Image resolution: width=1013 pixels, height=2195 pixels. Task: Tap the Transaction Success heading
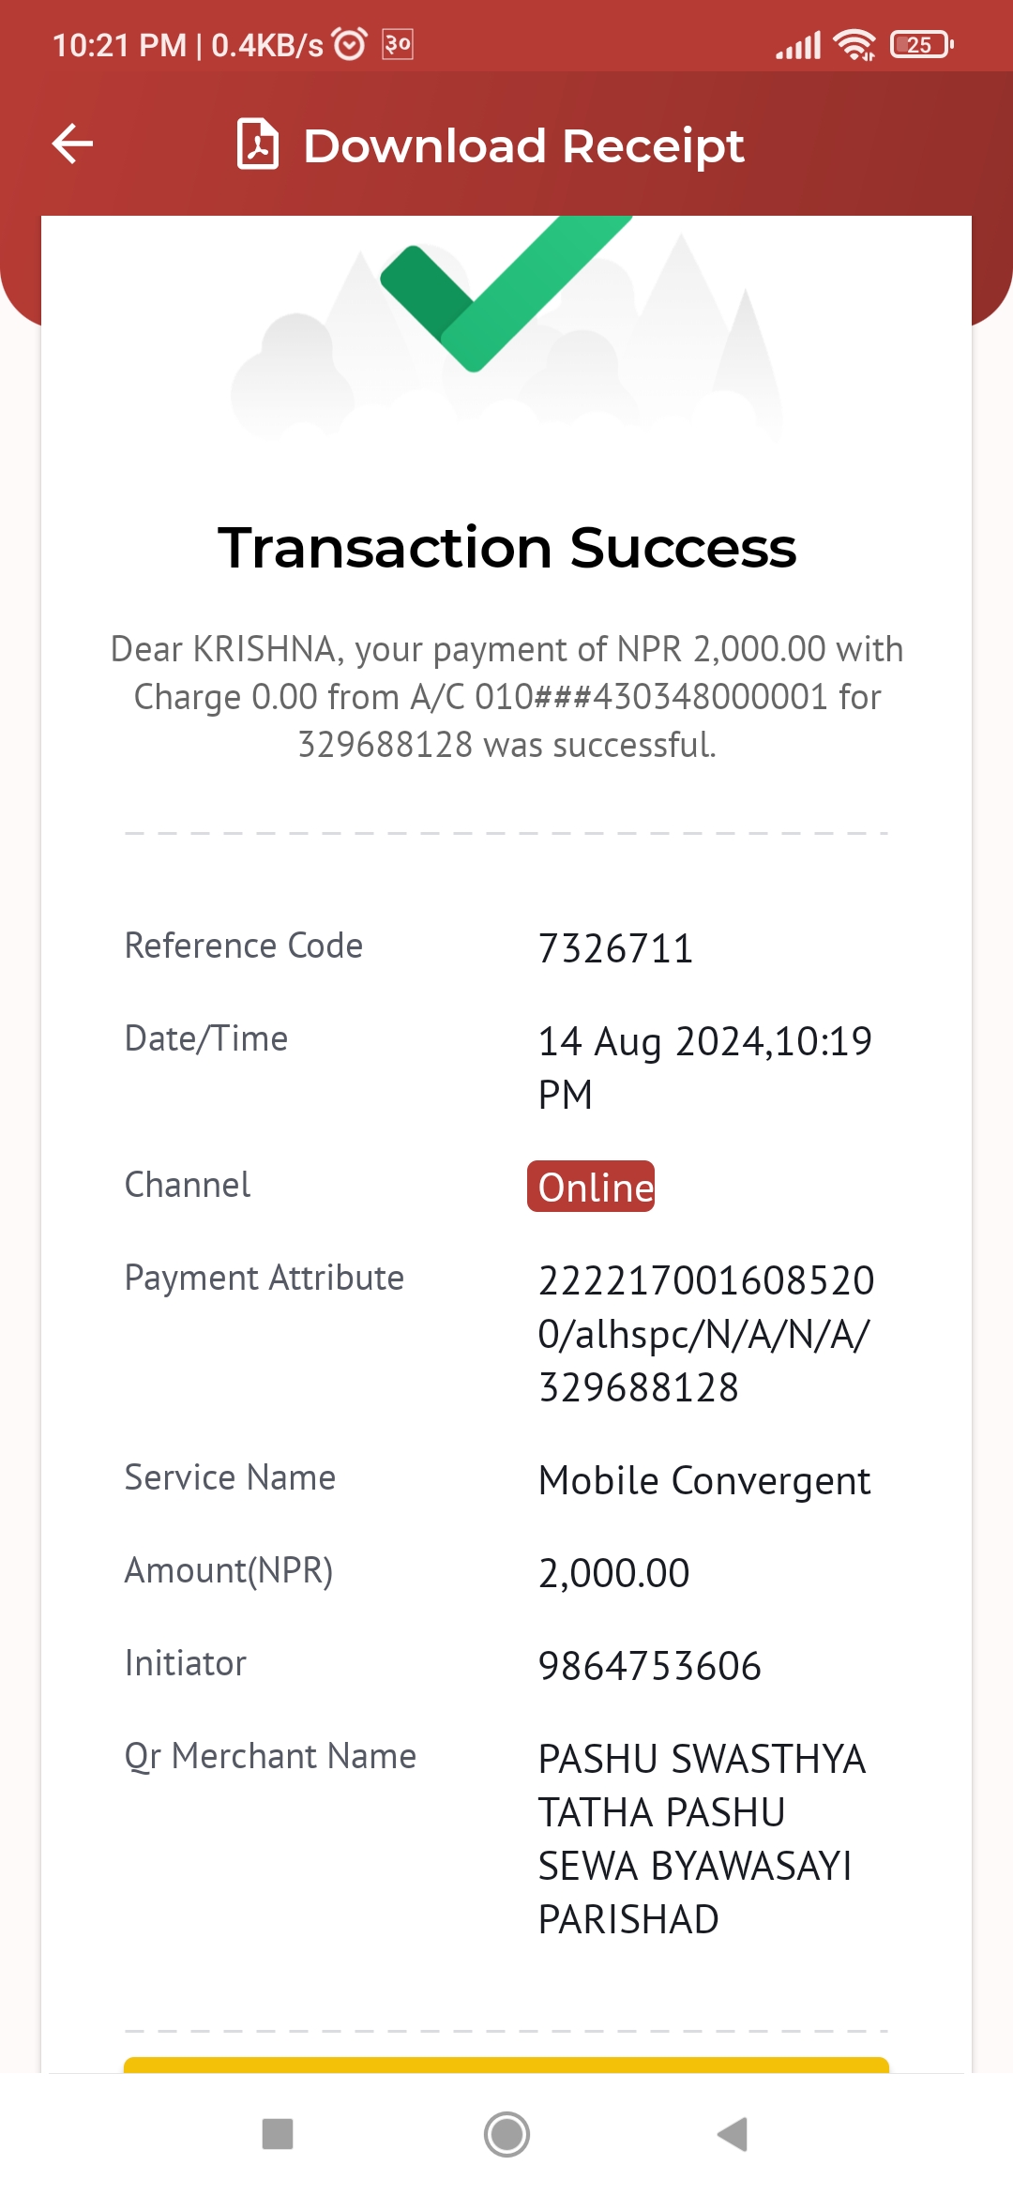point(506,548)
